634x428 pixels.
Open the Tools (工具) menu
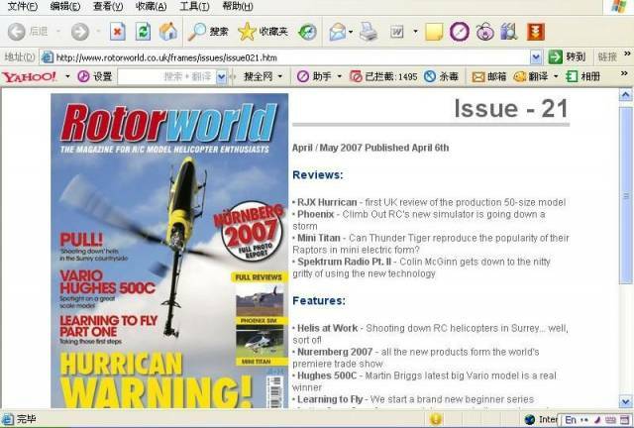click(x=194, y=6)
